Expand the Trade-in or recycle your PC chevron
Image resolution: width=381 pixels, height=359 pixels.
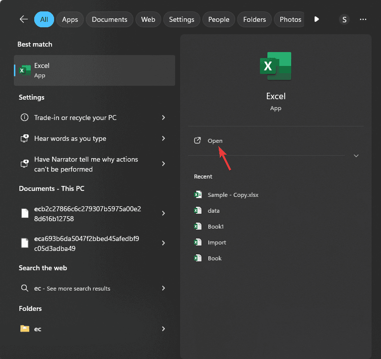[x=163, y=118]
